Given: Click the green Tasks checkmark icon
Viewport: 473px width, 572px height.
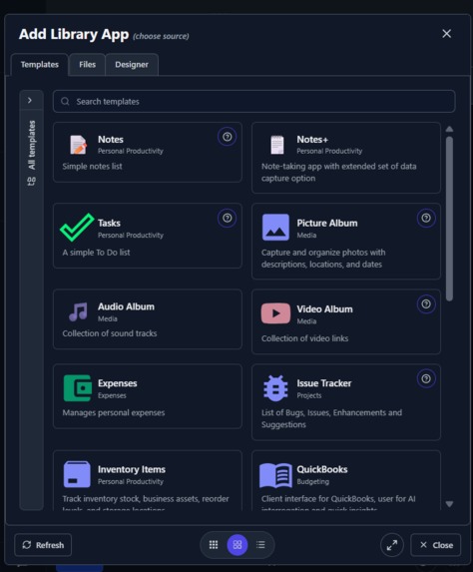Looking at the screenshot, I should (x=77, y=228).
